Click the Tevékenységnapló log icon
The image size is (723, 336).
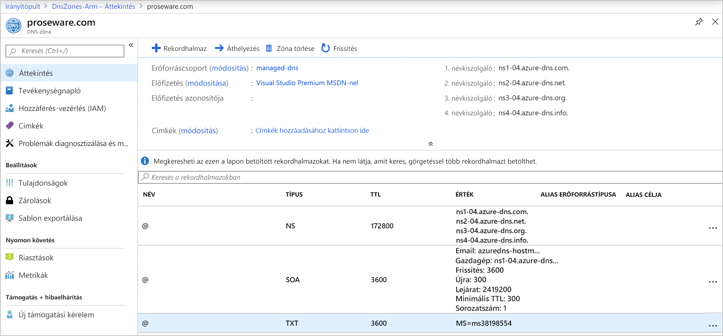pos(10,90)
